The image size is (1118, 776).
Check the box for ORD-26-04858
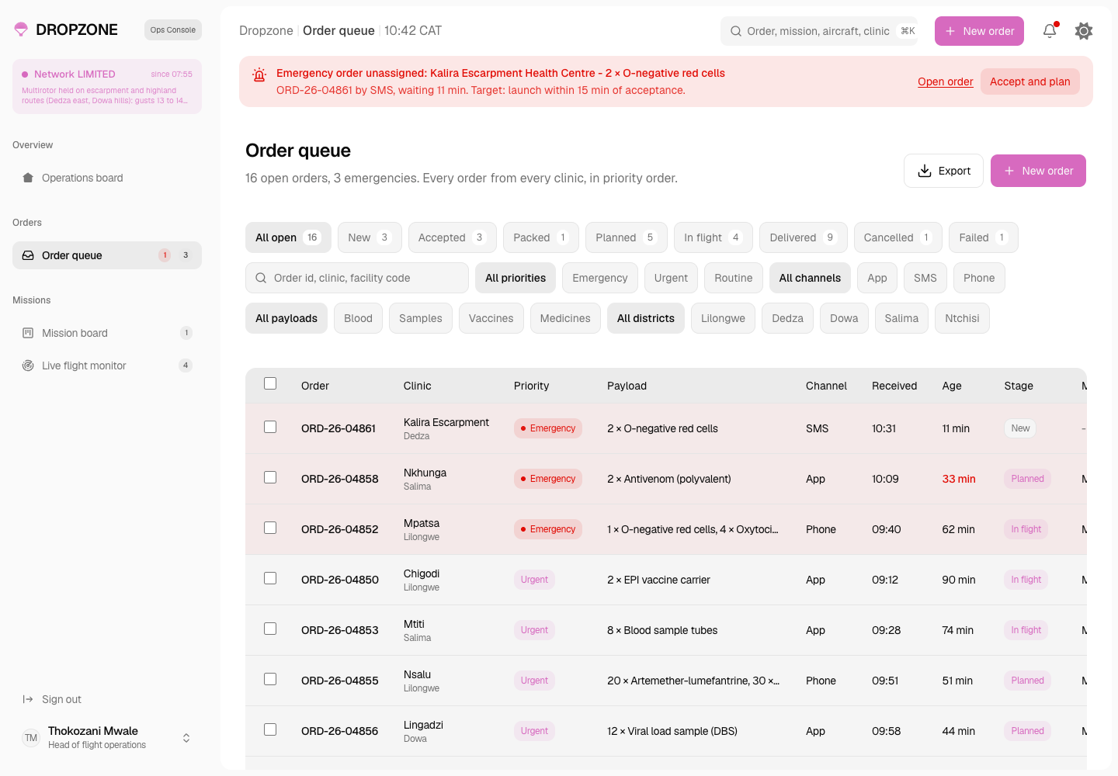click(270, 477)
